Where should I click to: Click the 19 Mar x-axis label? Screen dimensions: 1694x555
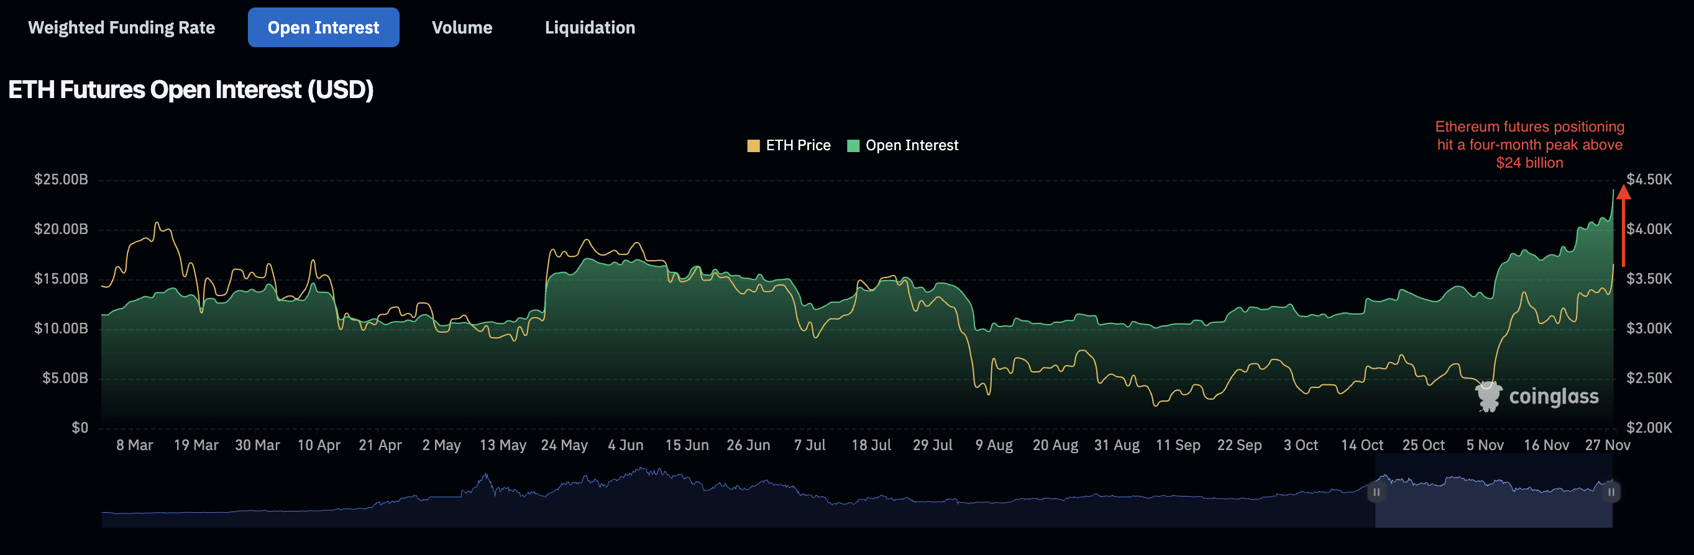coord(196,445)
